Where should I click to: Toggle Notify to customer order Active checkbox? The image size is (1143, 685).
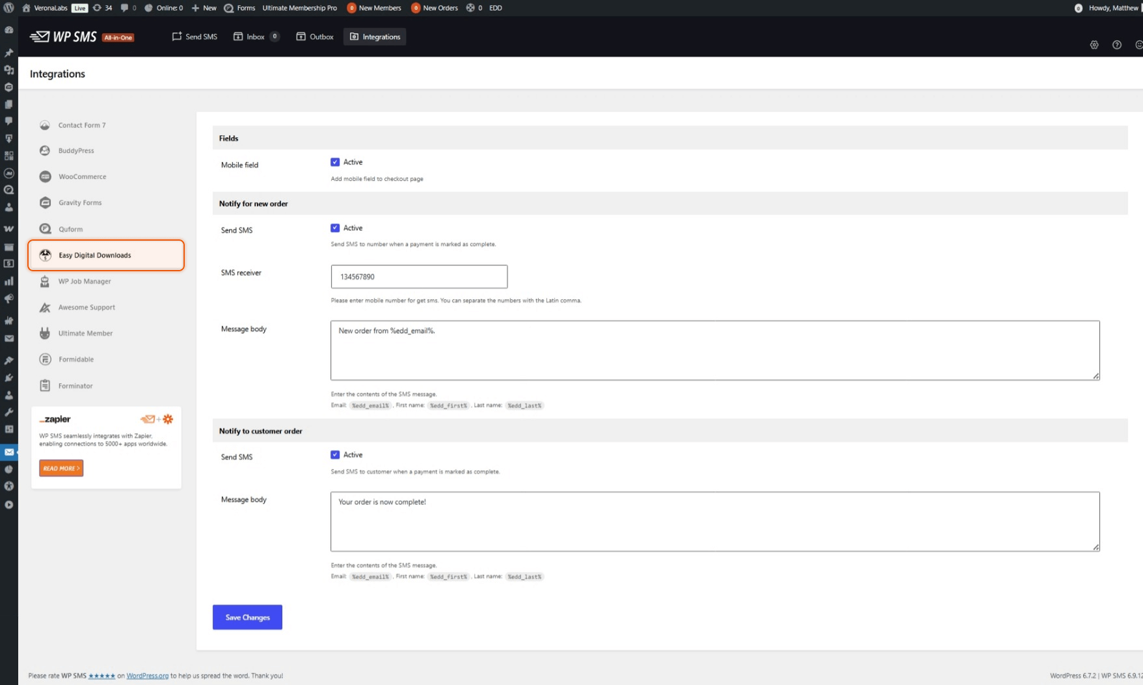[335, 455]
